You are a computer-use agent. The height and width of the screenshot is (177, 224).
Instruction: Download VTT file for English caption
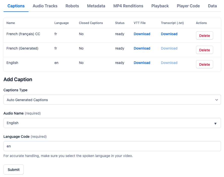(x=142, y=63)
